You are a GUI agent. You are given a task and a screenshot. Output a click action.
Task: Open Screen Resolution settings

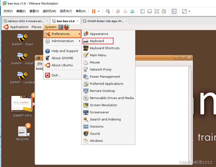click(108, 105)
